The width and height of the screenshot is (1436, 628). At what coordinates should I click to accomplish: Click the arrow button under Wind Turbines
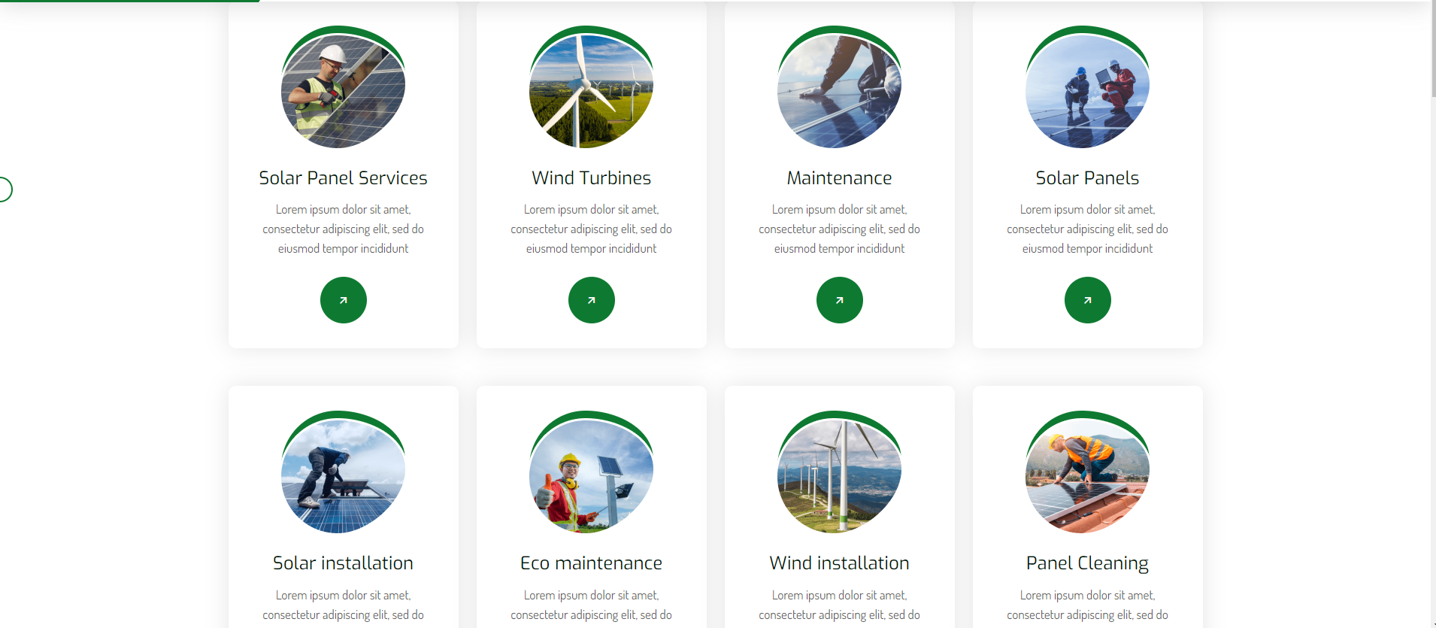point(591,300)
